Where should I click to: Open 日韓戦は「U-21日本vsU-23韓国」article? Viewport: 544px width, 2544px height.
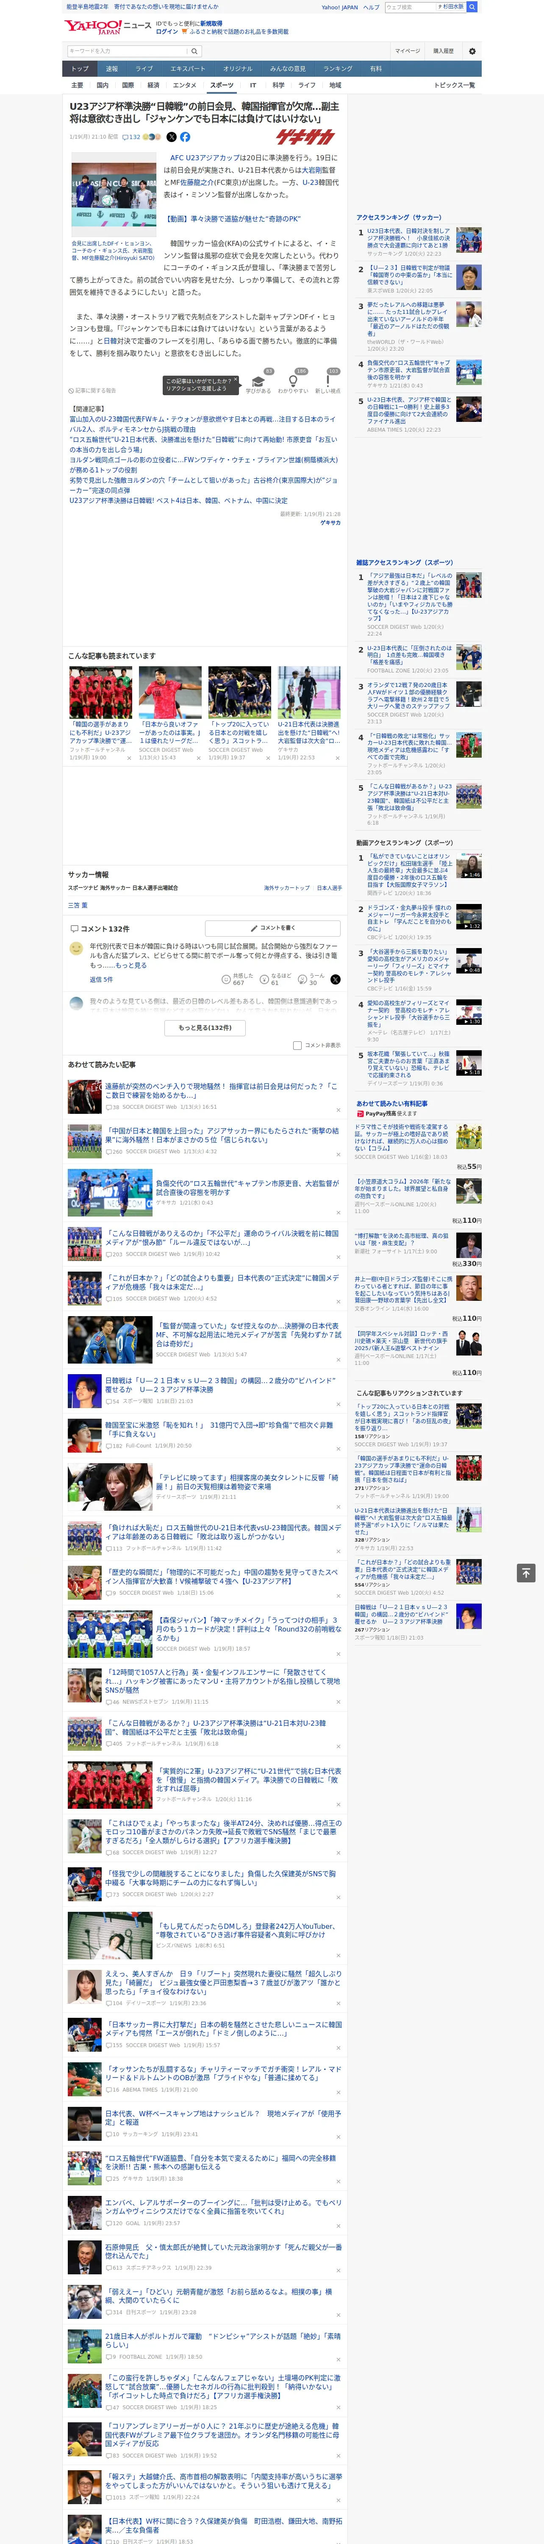(220, 1385)
